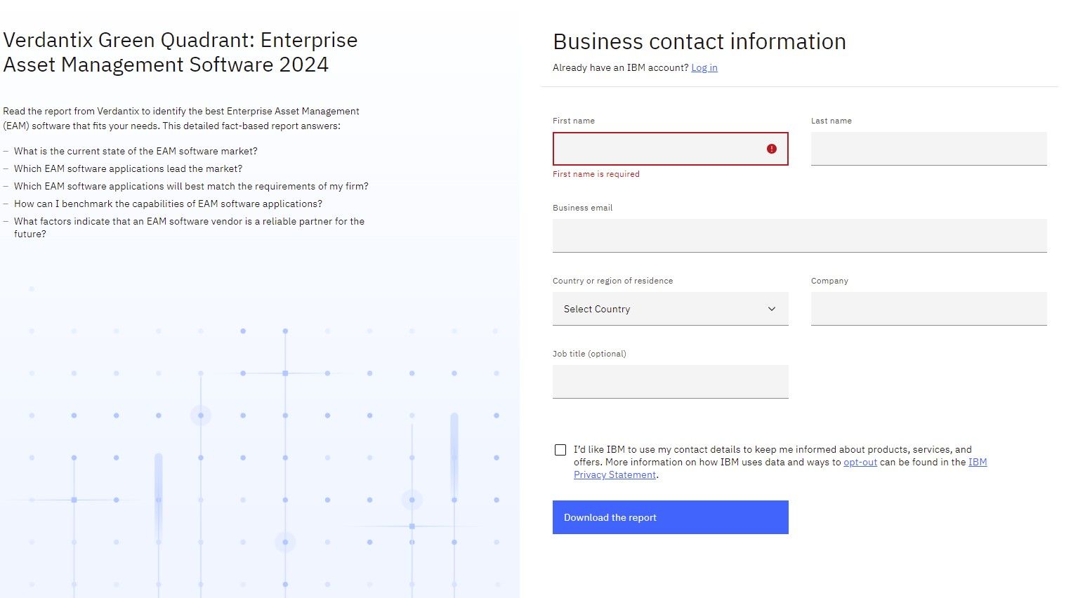Follow the Log in link
The height and width of the screenshot is (598, 1078).
coord(704,68)
